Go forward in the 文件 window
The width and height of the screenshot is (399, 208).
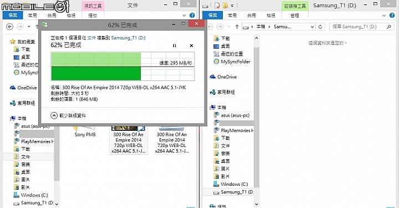coord(20,27)
